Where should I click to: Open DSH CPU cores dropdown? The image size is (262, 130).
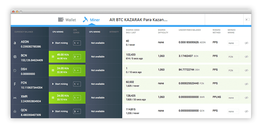click(77, 70)
